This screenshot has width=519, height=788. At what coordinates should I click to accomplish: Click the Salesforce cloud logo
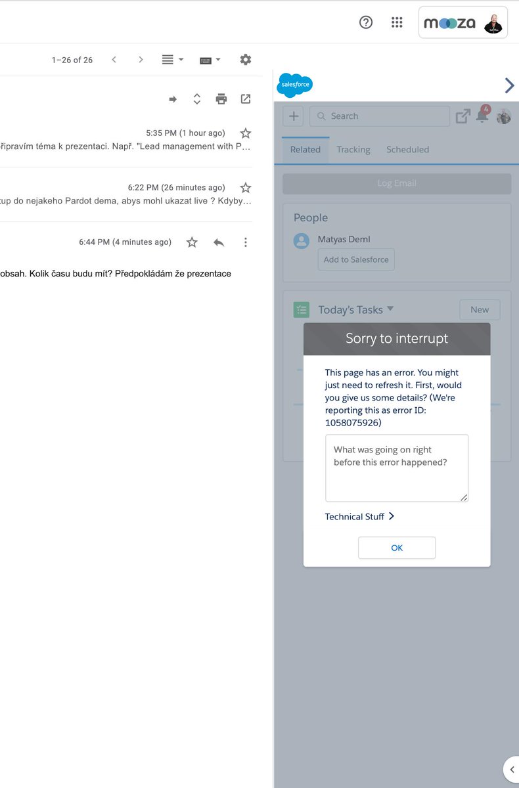click(x=295, y=85)
